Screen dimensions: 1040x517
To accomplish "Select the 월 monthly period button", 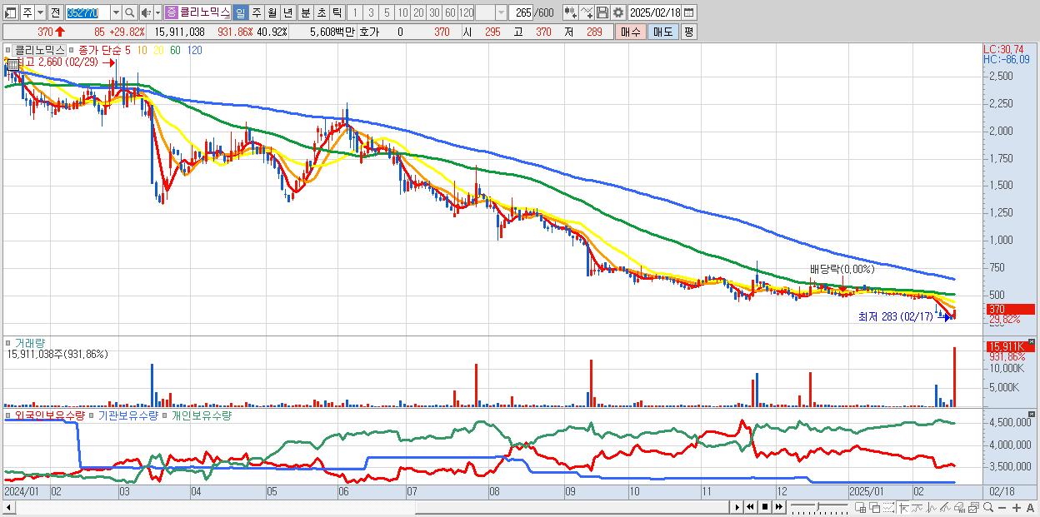I will [x=272, y=12].
